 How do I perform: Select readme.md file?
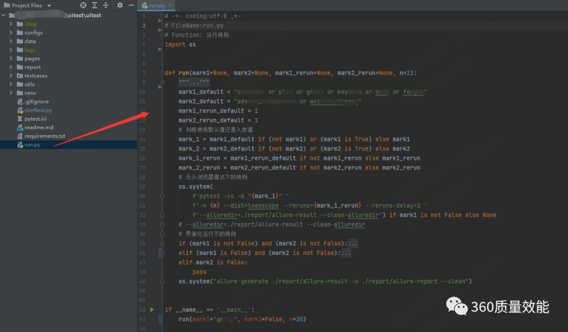click(x=39, y=127)
